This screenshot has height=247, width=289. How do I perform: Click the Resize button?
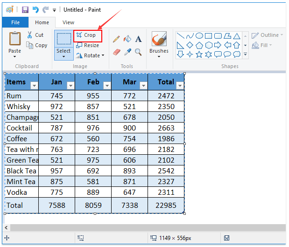pos(88,45)
